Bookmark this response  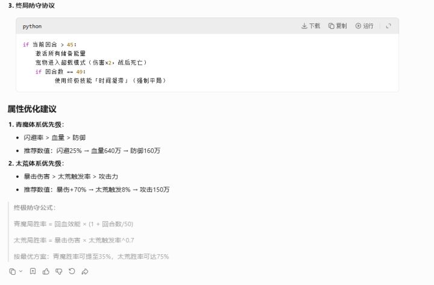pos(33,271)
